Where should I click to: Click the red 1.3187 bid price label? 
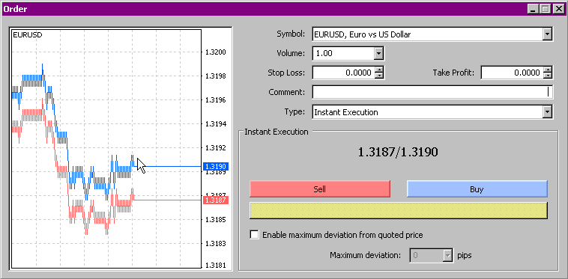[x=216, y=200]
